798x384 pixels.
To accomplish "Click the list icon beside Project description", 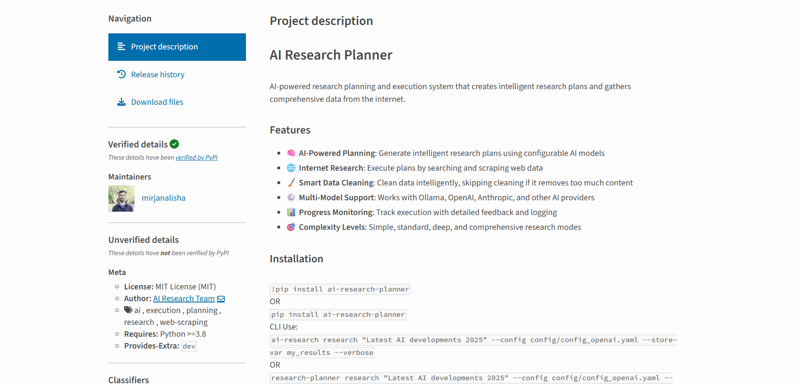I will (122, 46).
